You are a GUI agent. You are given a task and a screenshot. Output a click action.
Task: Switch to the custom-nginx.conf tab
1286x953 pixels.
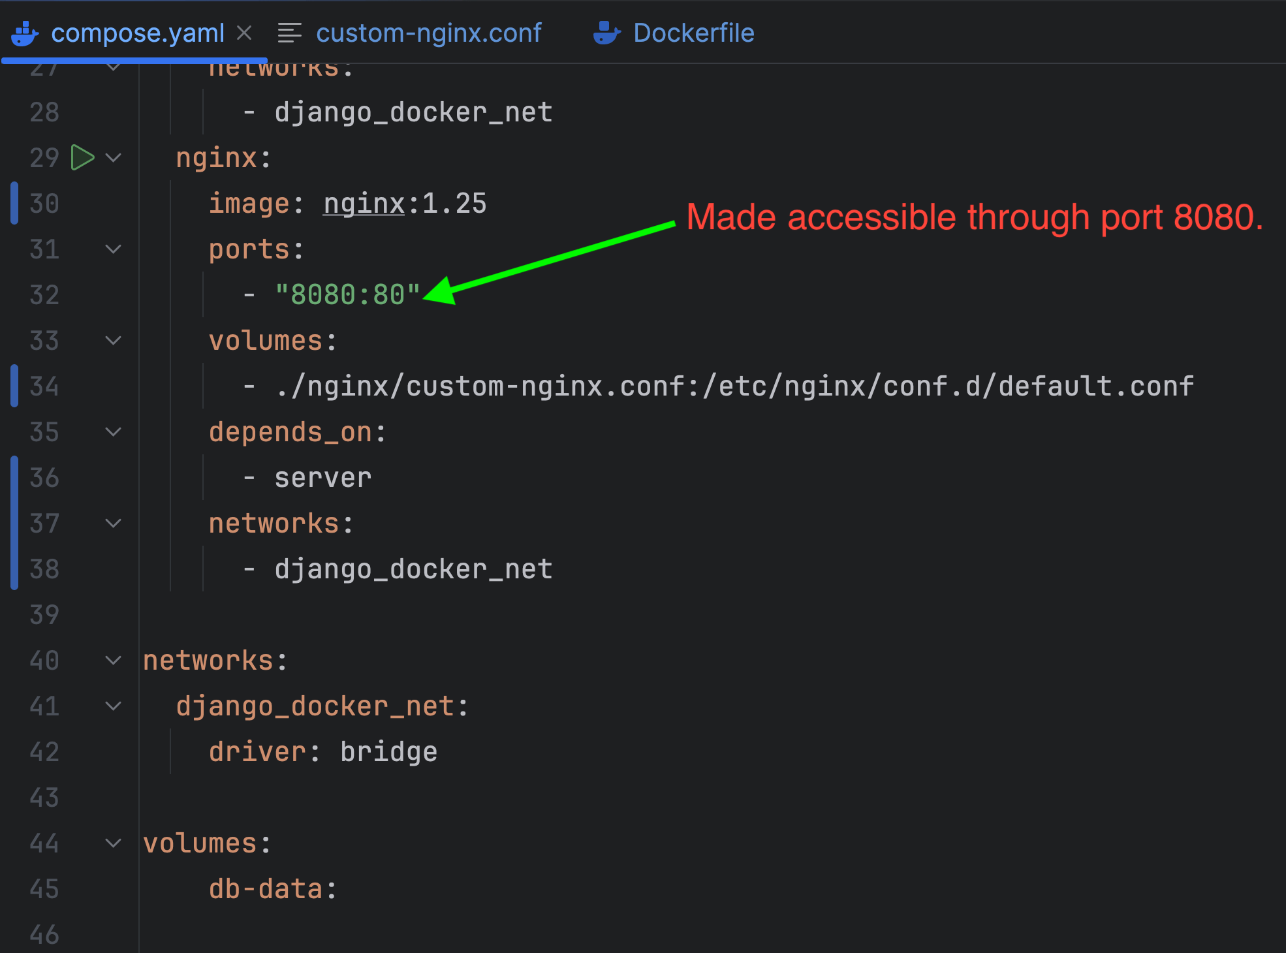point(428,33)
